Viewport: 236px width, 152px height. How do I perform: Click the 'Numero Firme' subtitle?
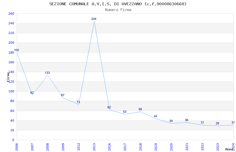point(118,10)
